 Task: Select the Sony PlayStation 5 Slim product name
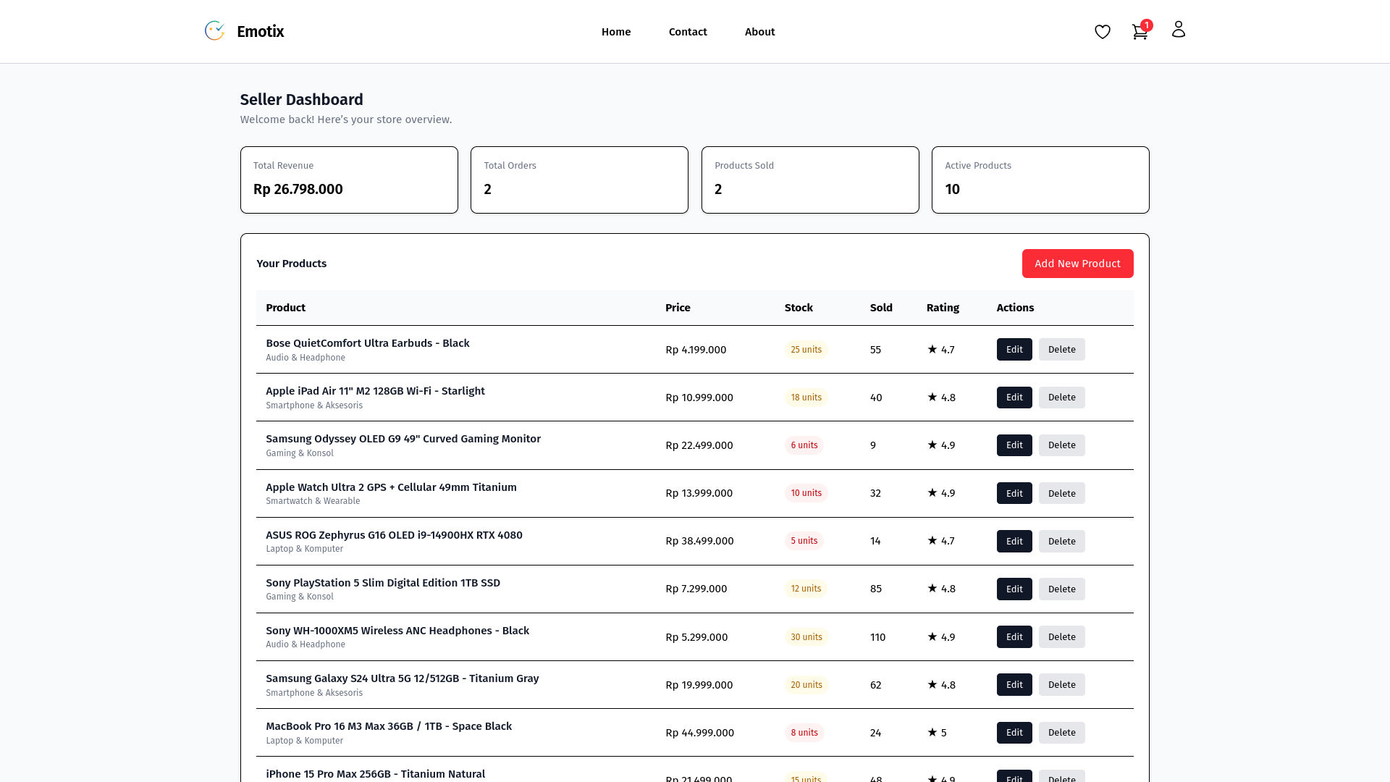tap(383, 583)
